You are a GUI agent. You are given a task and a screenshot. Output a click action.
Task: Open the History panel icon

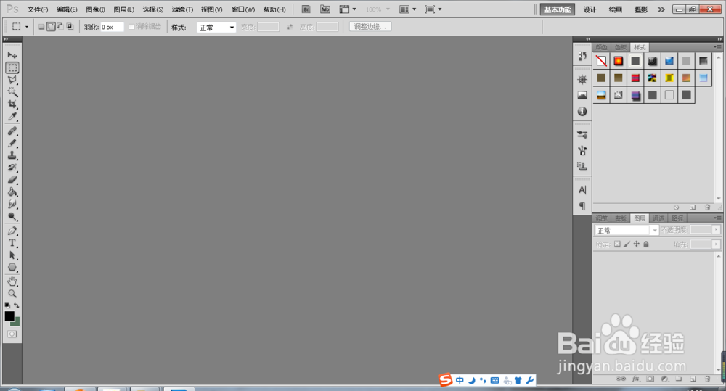582,56
